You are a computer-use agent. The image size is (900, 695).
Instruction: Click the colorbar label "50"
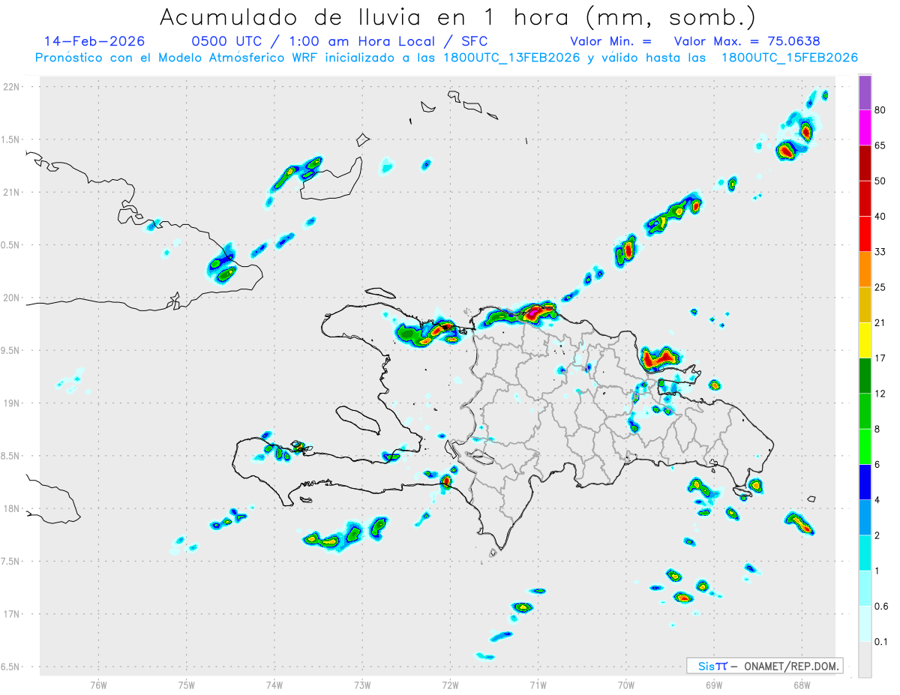click(x=880, y=181)
